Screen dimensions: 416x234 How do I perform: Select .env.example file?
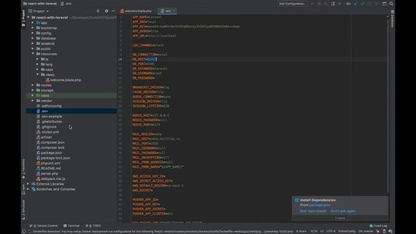(x=51, y=116)
